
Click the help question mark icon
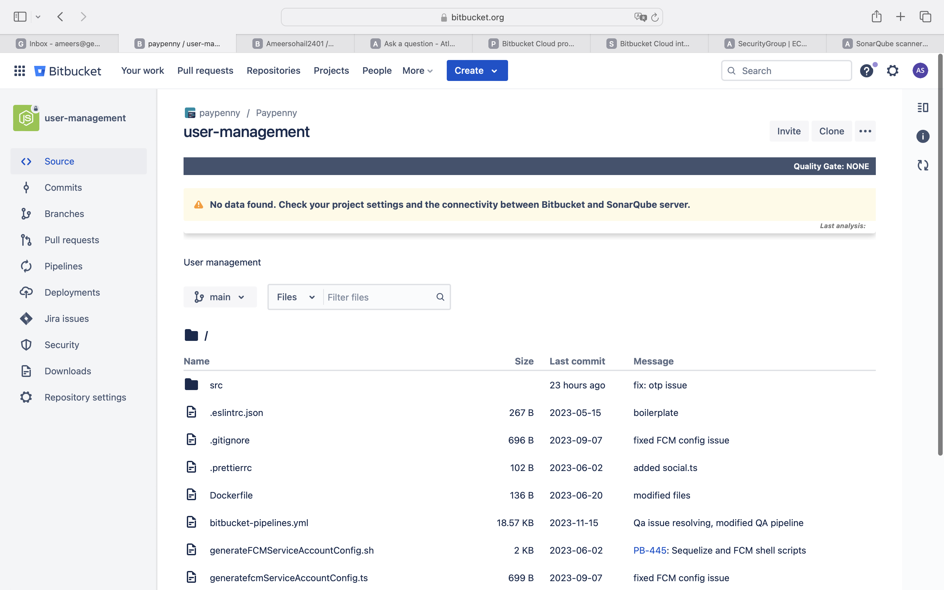[866, 70]
